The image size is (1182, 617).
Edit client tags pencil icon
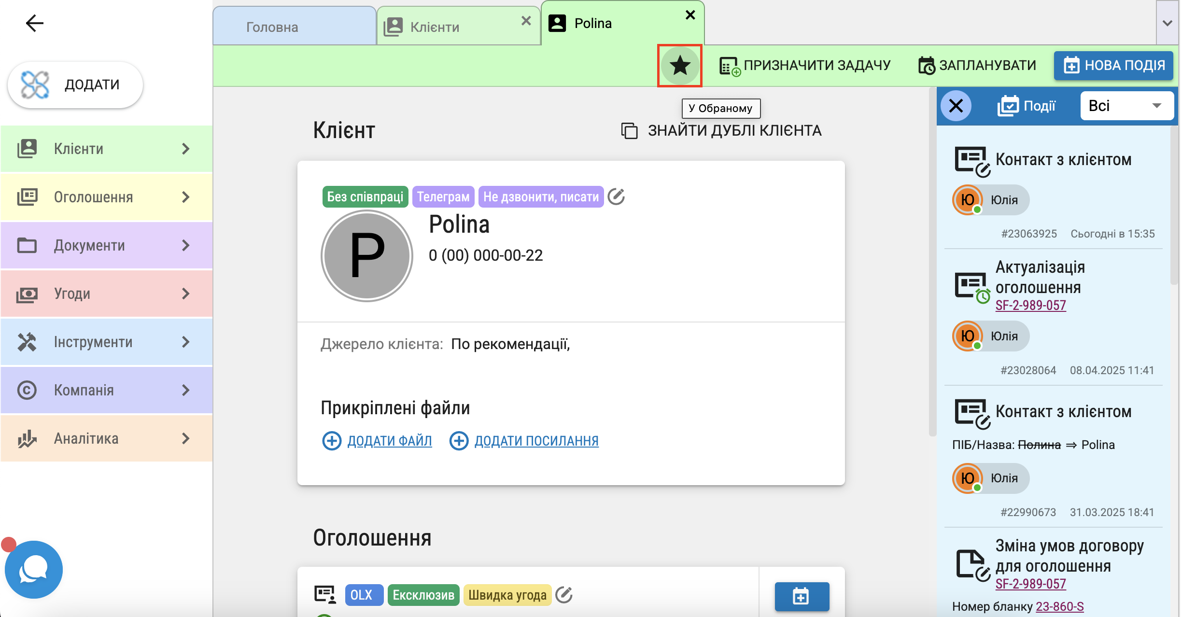tap(616, 196)
